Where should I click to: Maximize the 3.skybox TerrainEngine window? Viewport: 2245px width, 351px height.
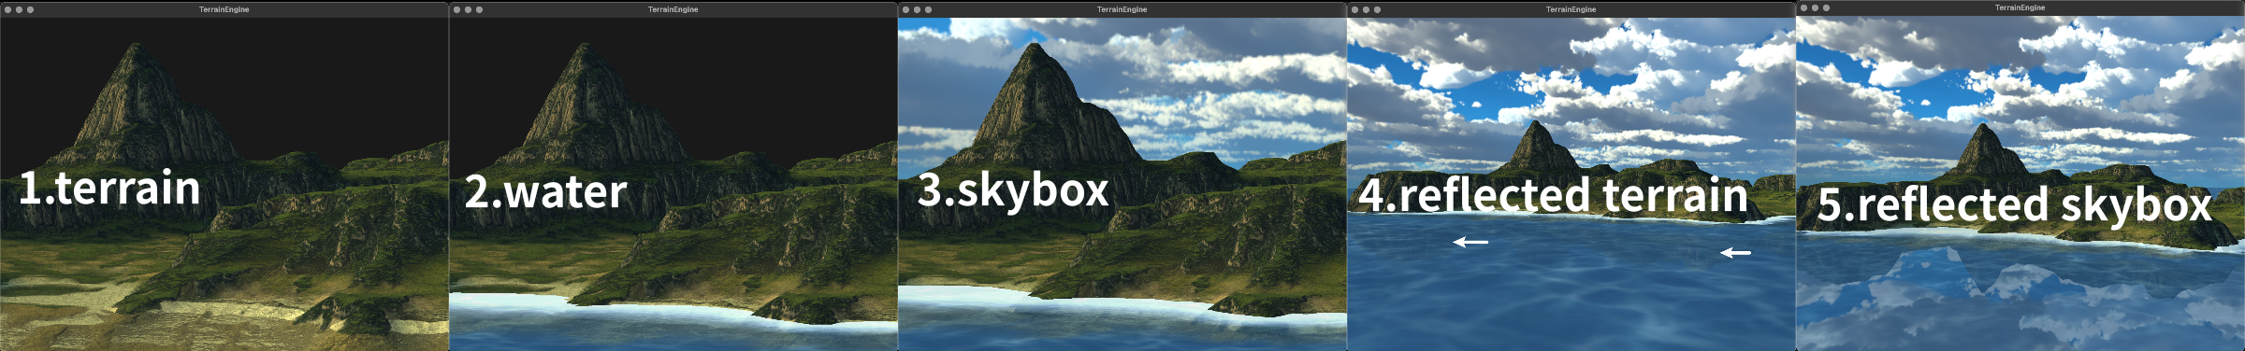pyautogui.click(x=928, y=9)
